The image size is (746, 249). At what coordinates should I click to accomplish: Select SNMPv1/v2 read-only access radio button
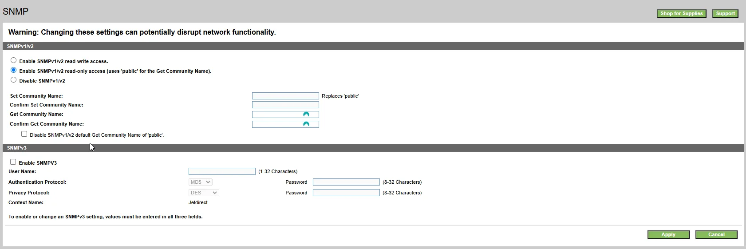coord(13,70)
